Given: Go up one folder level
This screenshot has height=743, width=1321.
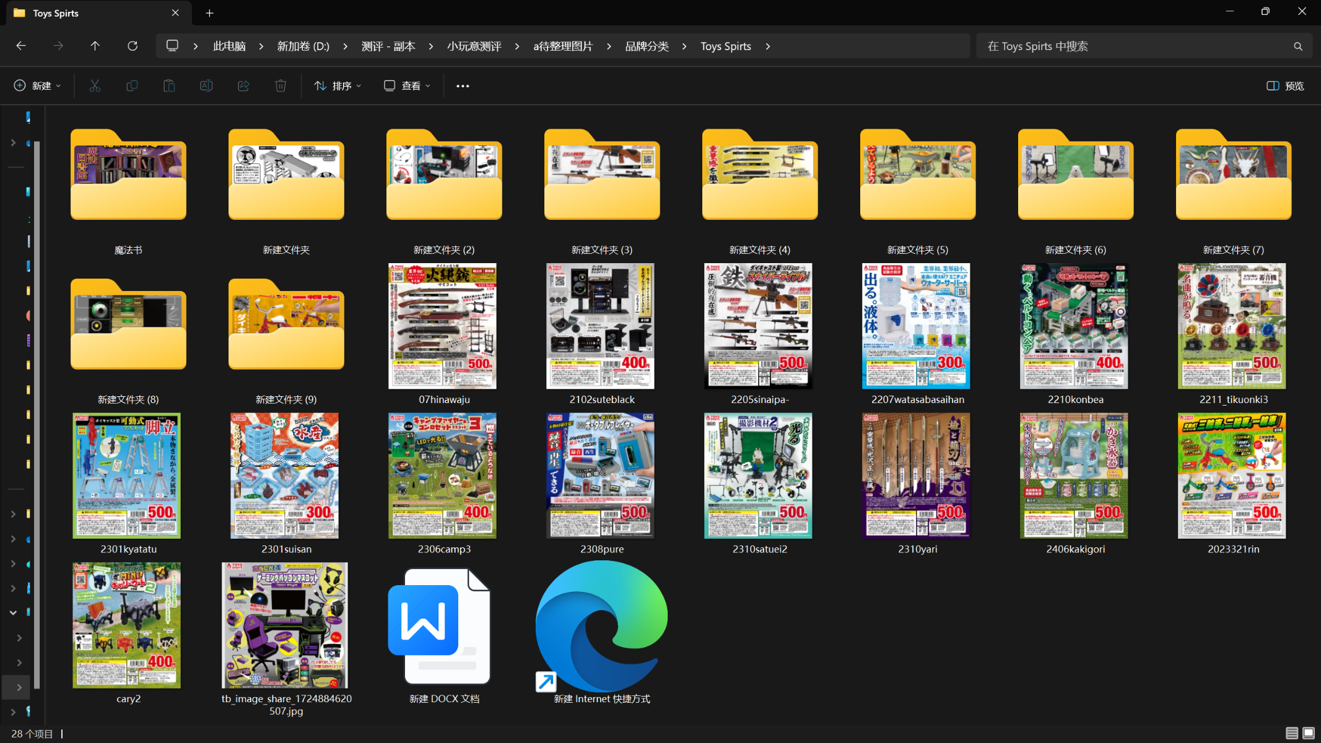Looking at the screenshot, I should click(95, 46).
